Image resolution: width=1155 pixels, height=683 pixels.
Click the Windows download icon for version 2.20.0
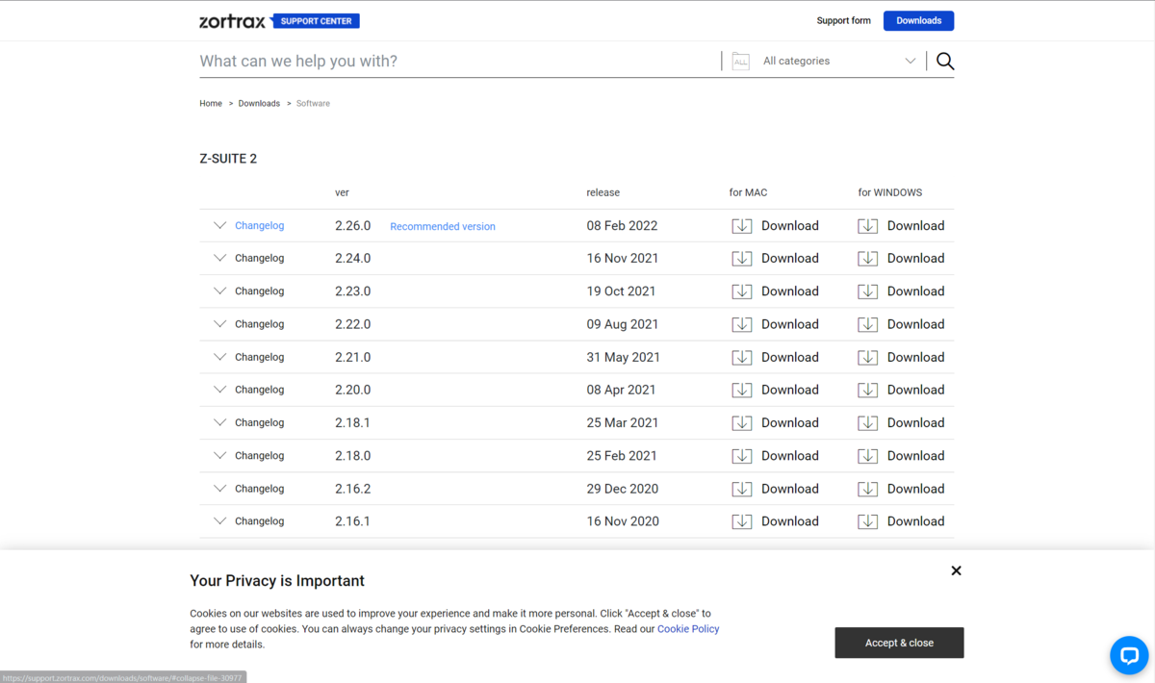coord(868,390)
